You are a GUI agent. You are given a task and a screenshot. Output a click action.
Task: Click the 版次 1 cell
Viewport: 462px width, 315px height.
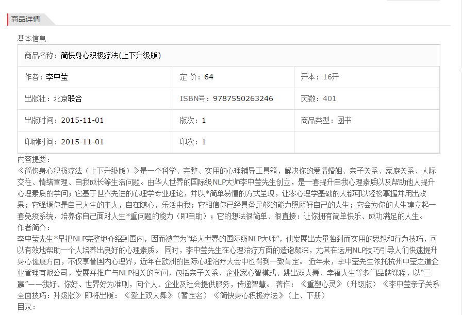pos(193,120)
